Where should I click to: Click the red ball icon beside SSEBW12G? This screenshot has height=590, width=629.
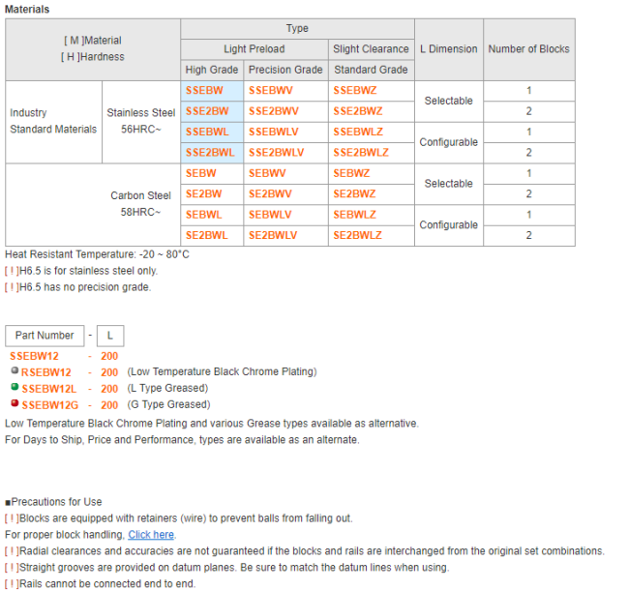14,403
